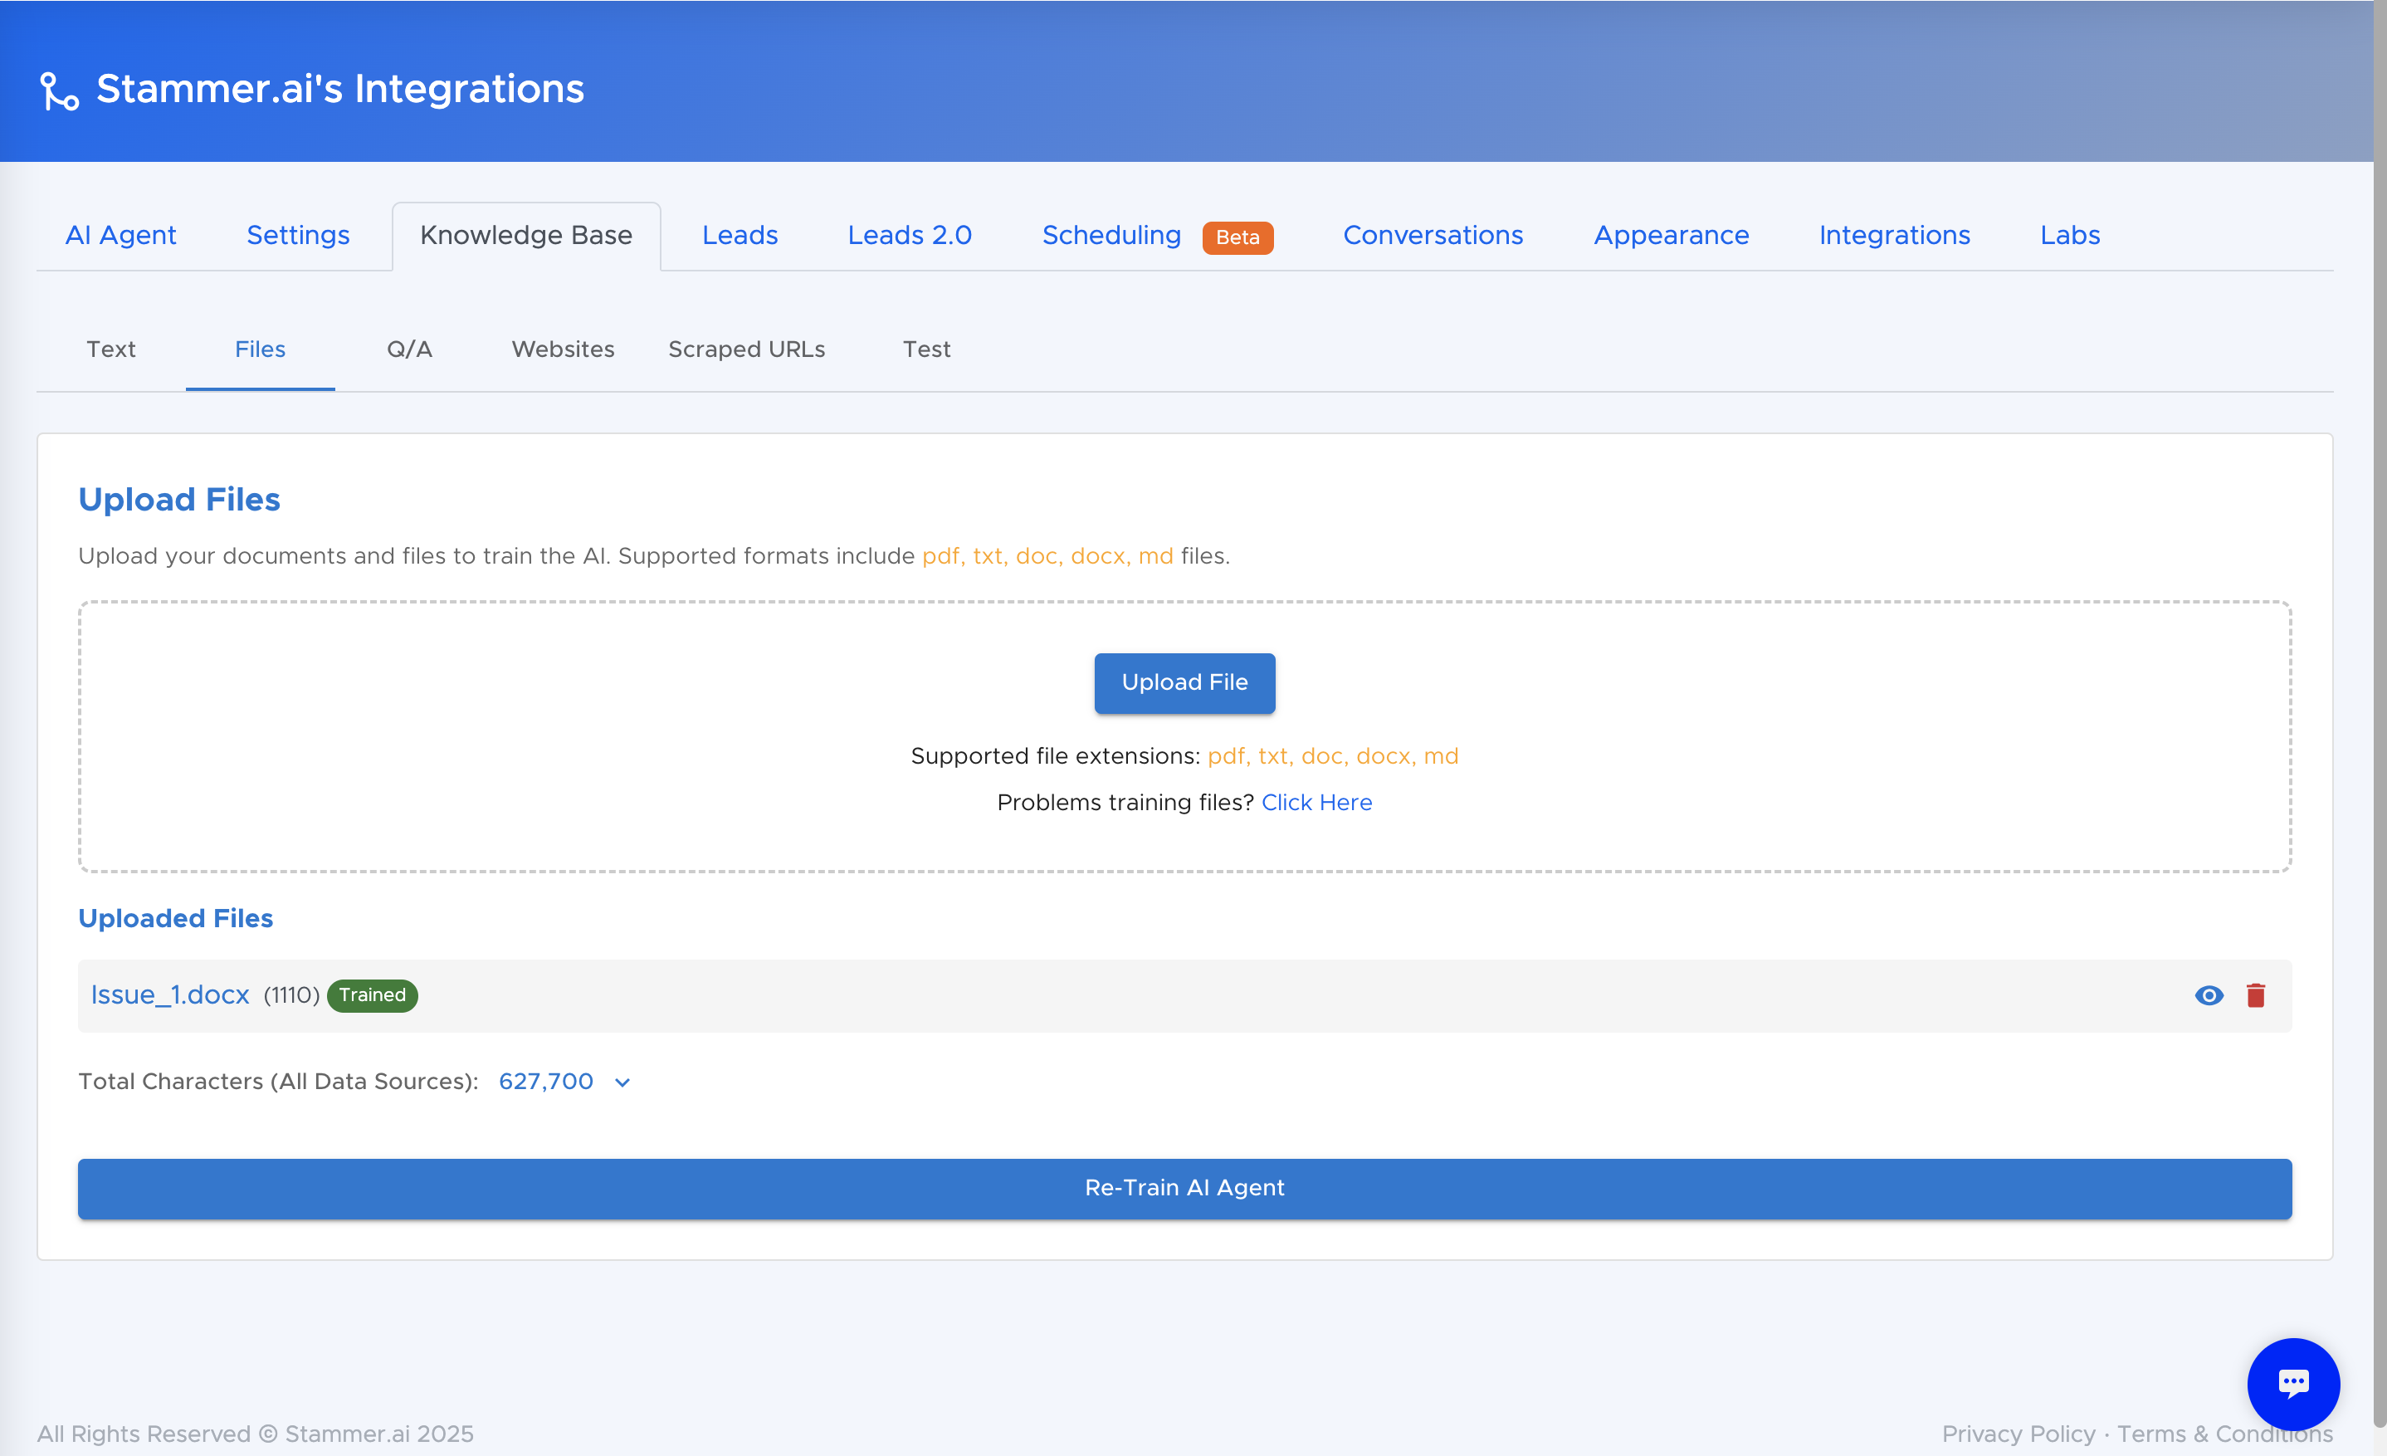Open the Scraped URLs sub-tab
The image size is (2387, 1456).
coord(746,349)
